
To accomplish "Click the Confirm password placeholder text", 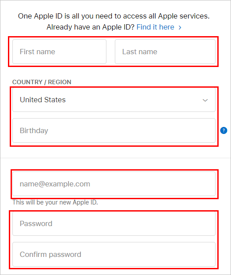I will coord(50,254).
